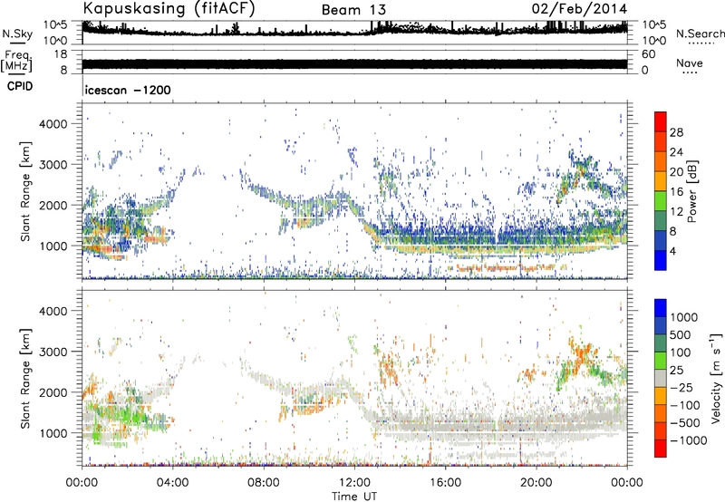Click the 'Nave' legend label
The height and width of the screenshot is (502, 725).
click(690, 63)
